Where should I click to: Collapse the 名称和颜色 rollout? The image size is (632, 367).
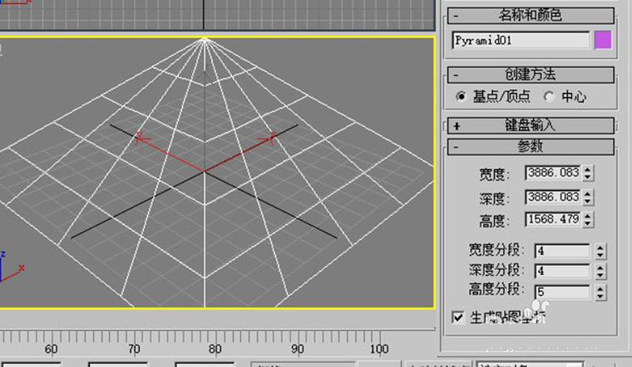(530, 16)
